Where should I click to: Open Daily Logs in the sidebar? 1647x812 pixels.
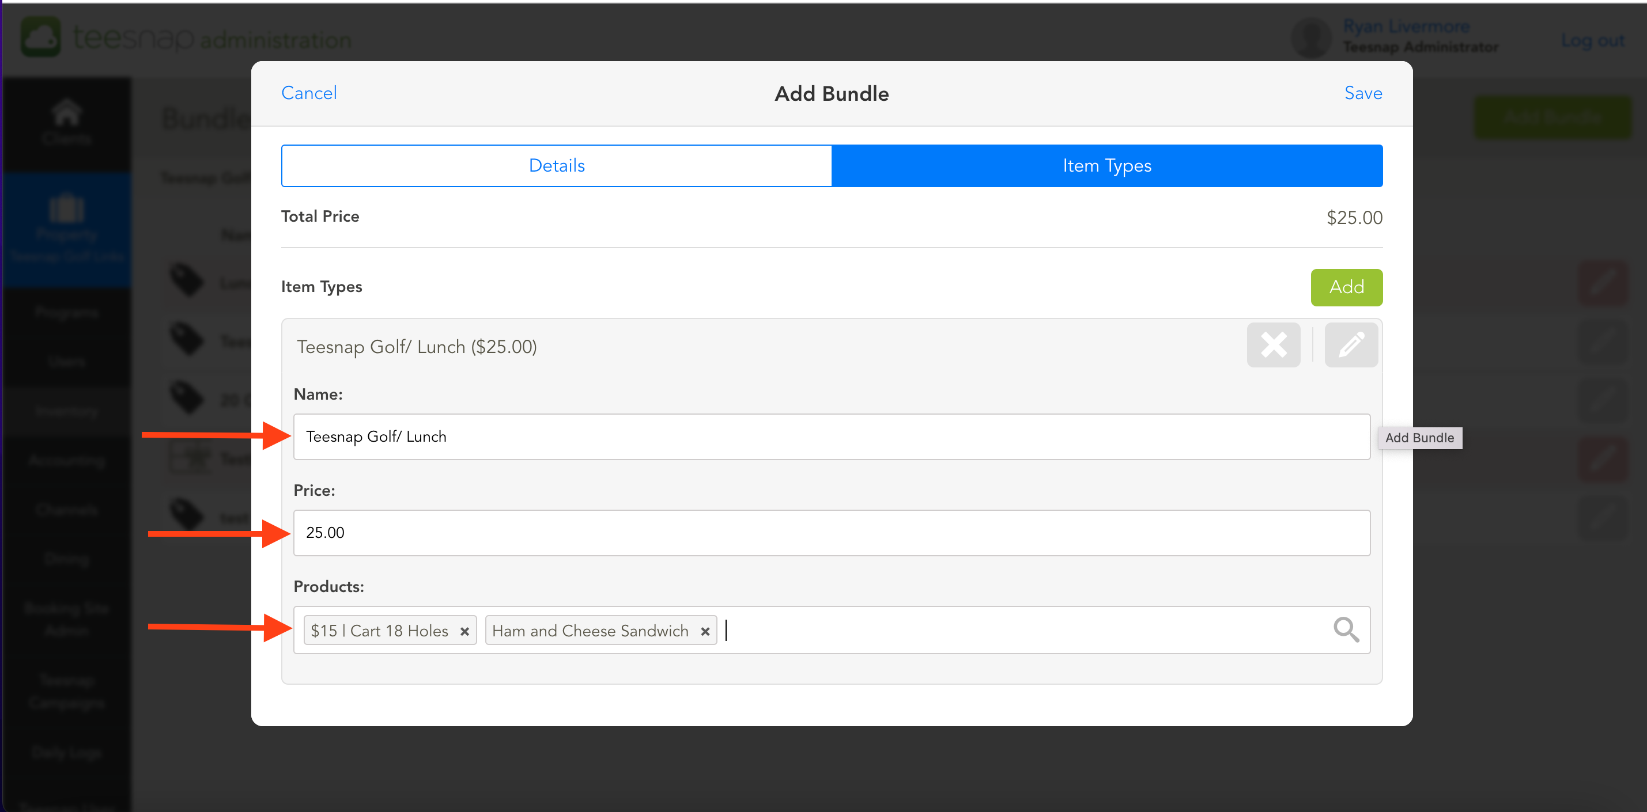pos(66,753)
